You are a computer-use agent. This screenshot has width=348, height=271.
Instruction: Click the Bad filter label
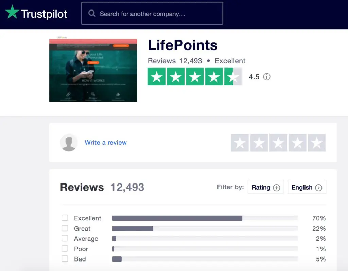(80, 259)
